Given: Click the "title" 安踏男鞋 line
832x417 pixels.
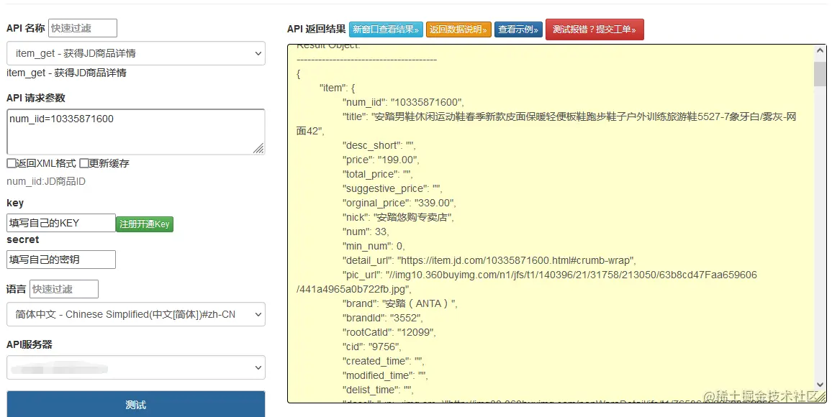Looking at the screenshot, I should click(x=546, y=124).
